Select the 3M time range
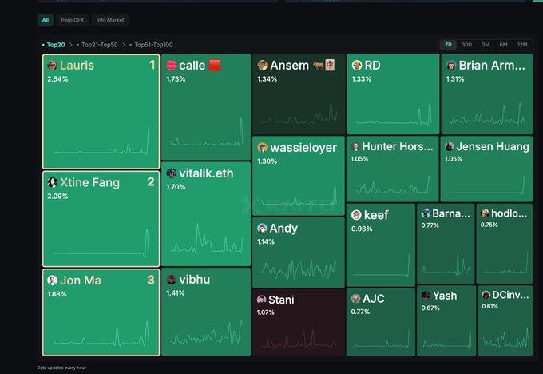The height and width of the screenshot is (374, 543). pyautogui.click(x=486, y=45)
